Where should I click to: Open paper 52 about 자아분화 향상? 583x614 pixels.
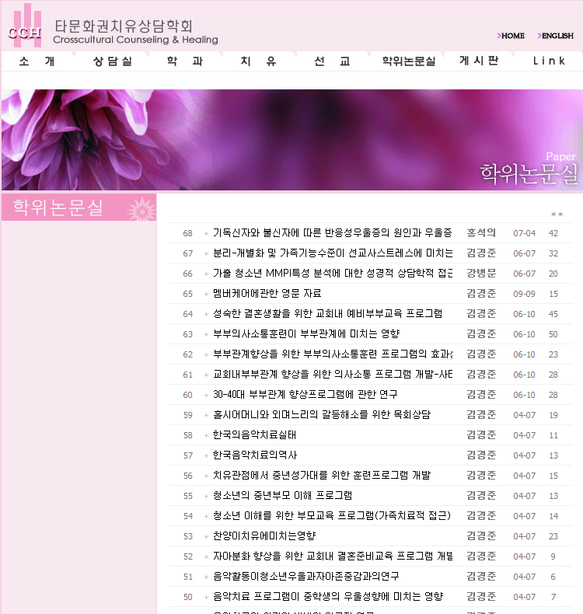pyautogui.click(x=333, y=556)
